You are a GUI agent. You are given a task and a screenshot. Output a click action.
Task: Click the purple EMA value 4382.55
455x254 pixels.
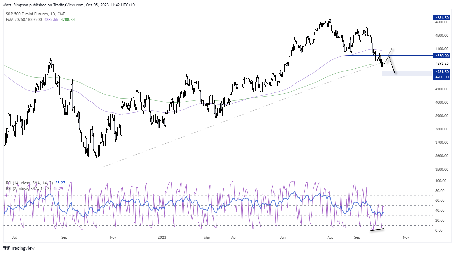coord(52,20)
